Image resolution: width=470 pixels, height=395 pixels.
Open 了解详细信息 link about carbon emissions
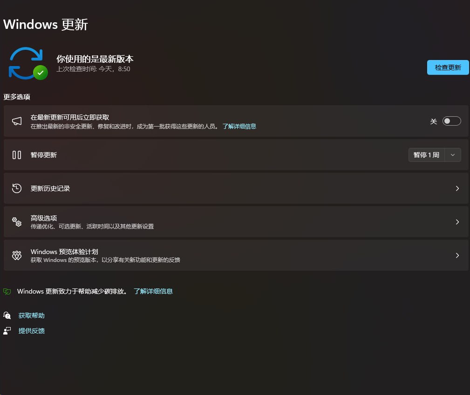pos(153,291)
